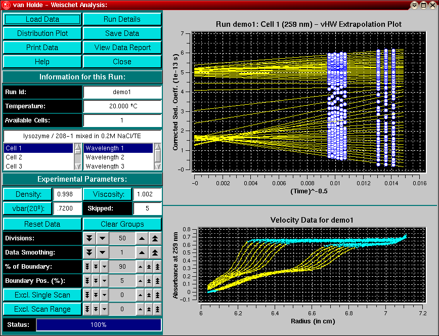Screen dimensions: 439x336
Task: Click the window menu icon in title bar
Action: (x=6, y=5)
